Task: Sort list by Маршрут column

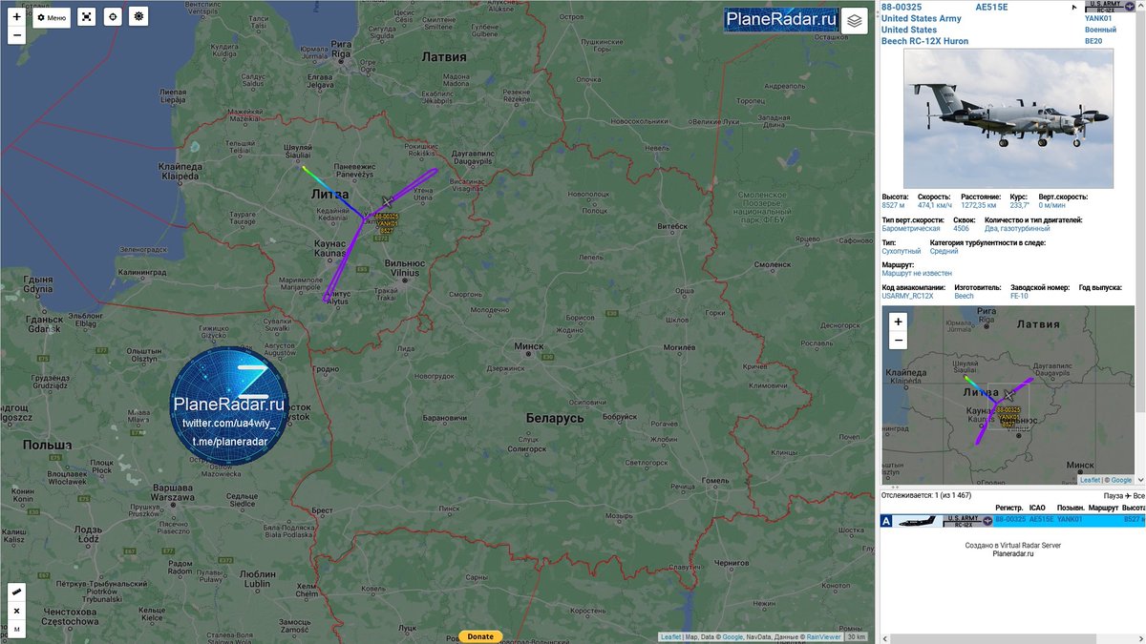Action: [1102, 508]
